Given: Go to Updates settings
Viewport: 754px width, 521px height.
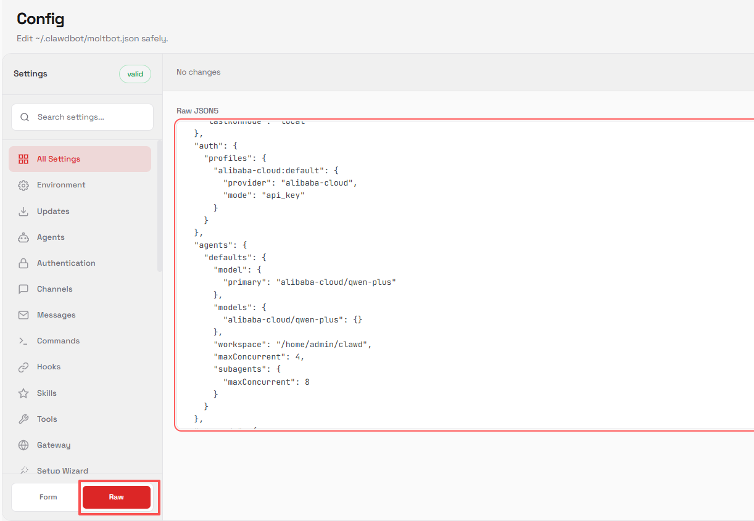Looking at the screenshot, I should tap(80, 211).
